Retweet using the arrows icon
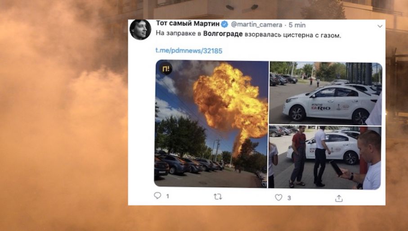 (x=218, y=197)
